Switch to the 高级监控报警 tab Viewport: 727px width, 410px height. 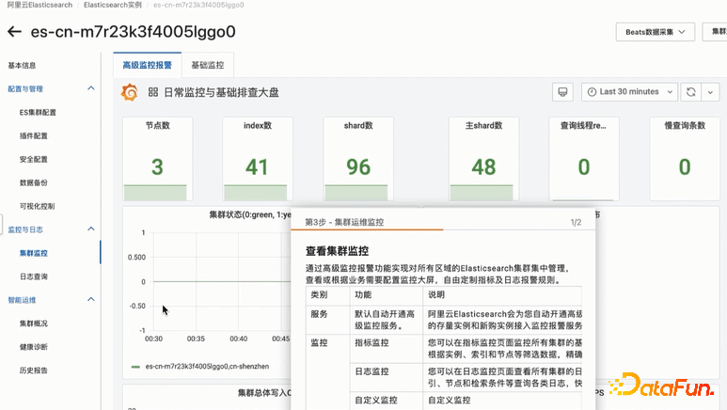147,65
